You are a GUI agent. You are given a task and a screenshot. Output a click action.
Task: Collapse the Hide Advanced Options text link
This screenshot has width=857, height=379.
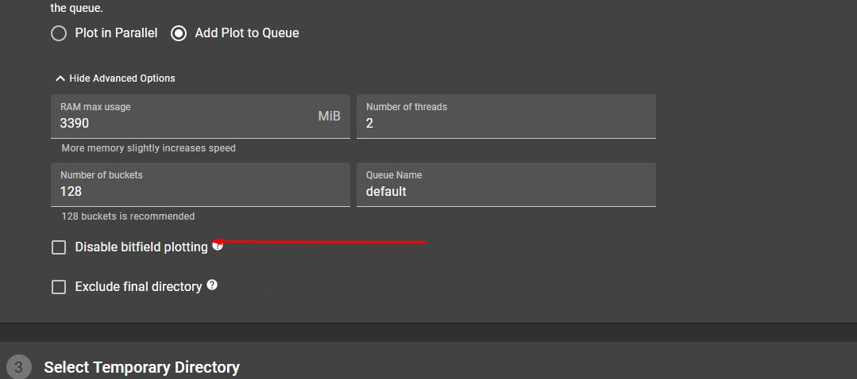[122, 78]
